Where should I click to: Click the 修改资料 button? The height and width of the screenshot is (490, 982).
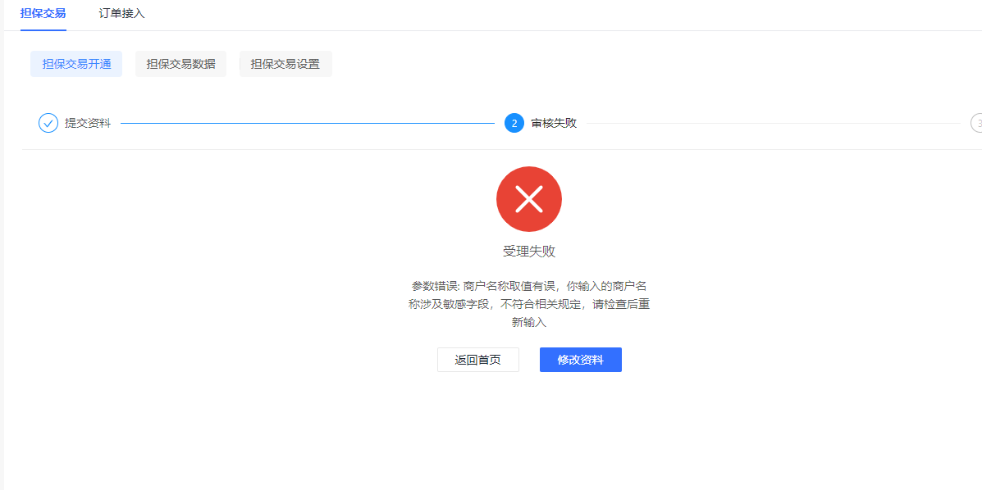point(581,360)
